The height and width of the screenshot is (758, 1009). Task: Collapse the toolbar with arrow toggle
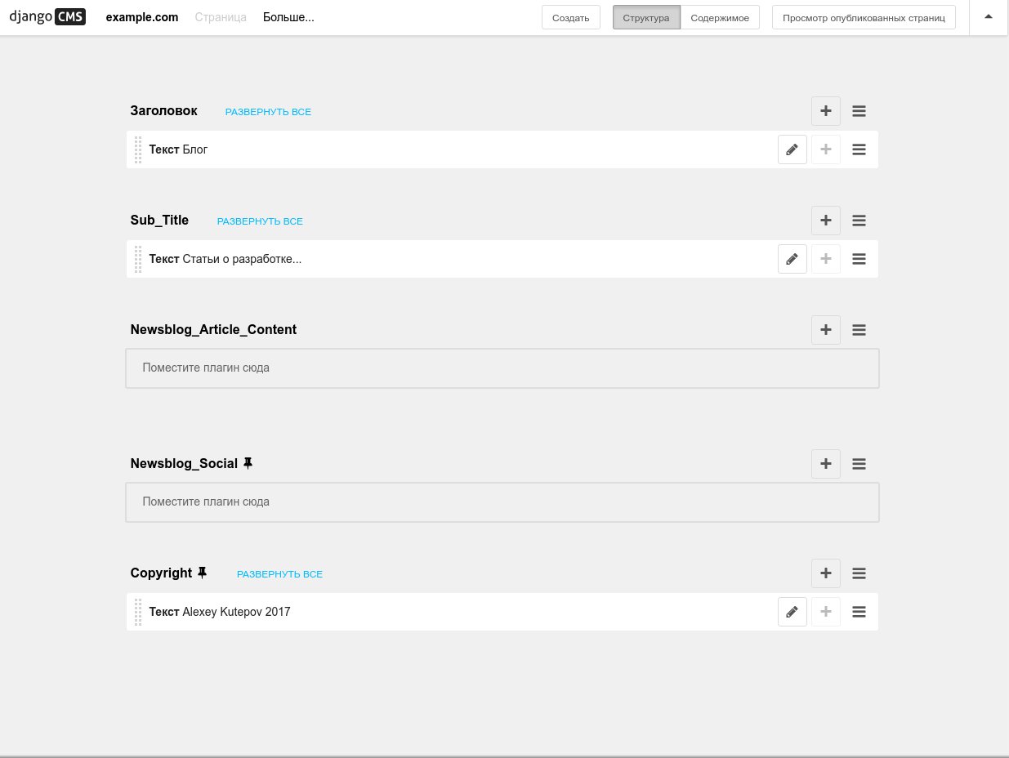coord(989,17)
